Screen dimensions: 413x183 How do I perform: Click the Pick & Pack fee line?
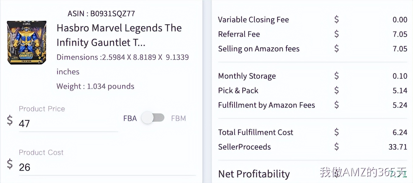pyautogui.click(x=238, y=91)
